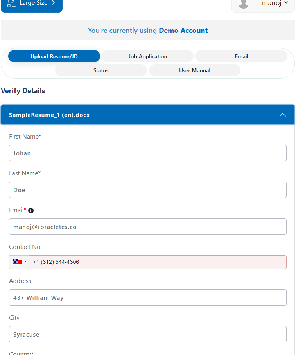Click the First Name field

click(x=148, y=153)
